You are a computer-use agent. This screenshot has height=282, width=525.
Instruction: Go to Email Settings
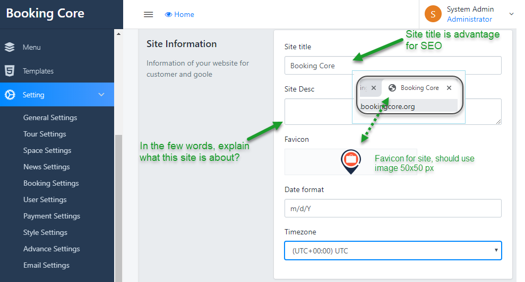coord(46,265)
